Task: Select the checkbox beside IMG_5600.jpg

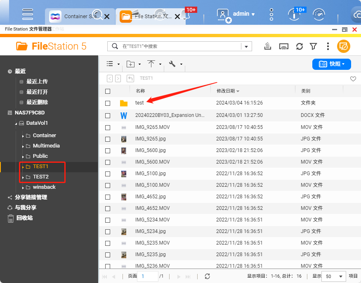Action: [x=108, y=150]
